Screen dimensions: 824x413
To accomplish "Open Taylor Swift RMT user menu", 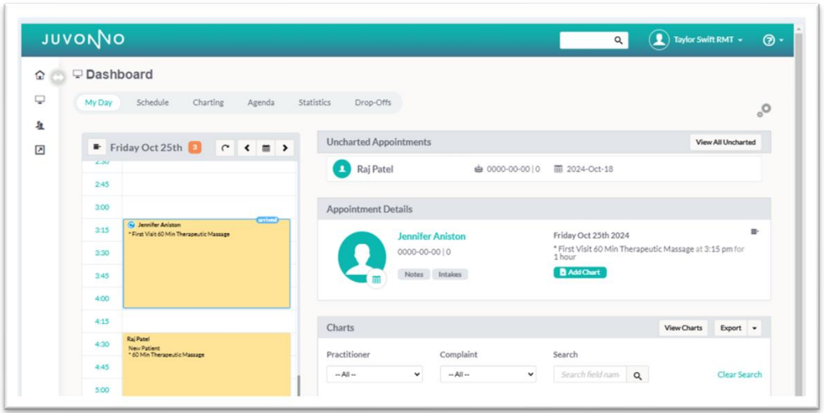I will 697,40.
